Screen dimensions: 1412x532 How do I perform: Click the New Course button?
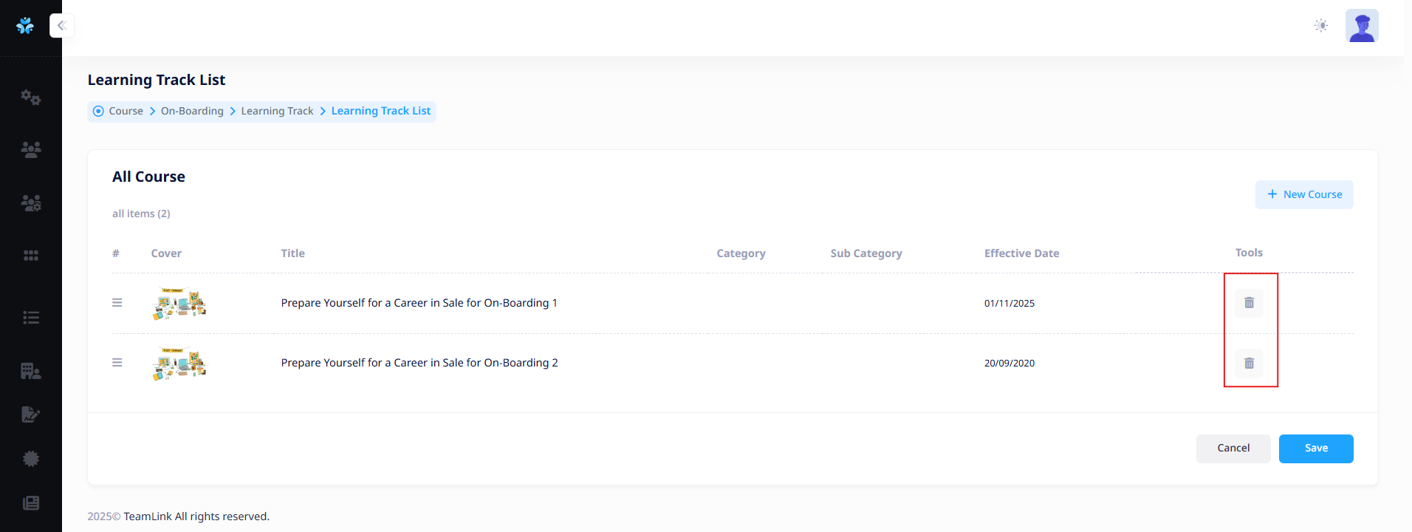pos(1304,194)
